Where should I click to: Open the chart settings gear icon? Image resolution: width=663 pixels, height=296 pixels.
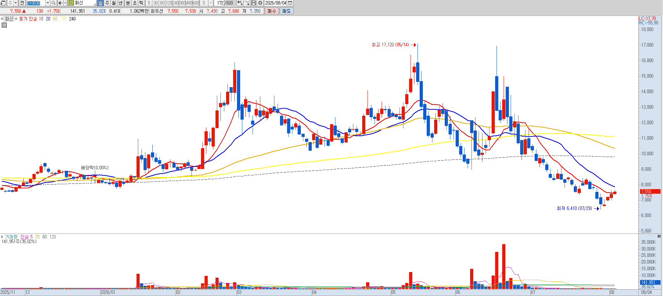260,3
